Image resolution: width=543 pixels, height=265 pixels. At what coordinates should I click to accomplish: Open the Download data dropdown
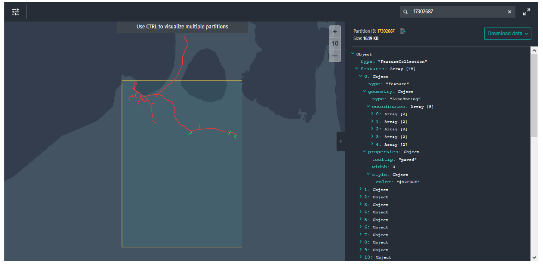tap(508, 34)
